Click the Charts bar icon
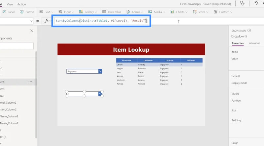 [x=172, y=12]
